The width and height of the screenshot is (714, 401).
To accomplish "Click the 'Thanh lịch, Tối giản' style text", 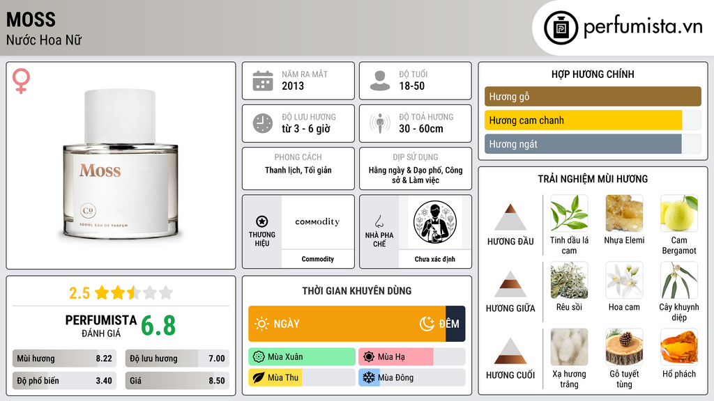I will pyautogui.click(x=298, y=170).
